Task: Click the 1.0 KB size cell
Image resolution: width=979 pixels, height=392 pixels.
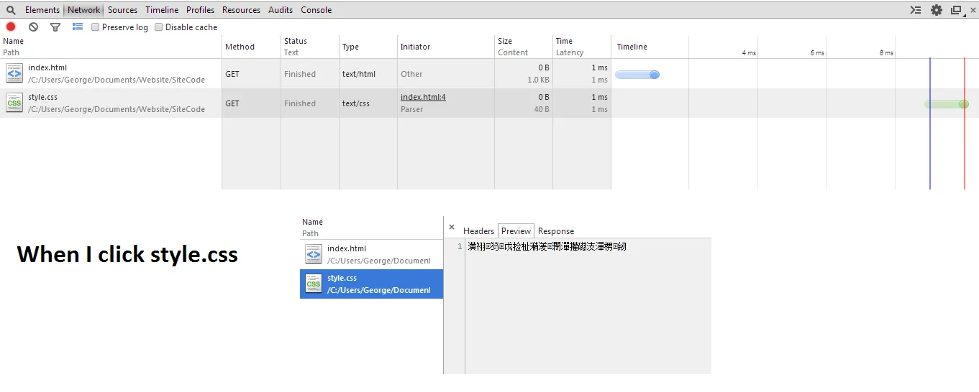Action: point(538,80)
